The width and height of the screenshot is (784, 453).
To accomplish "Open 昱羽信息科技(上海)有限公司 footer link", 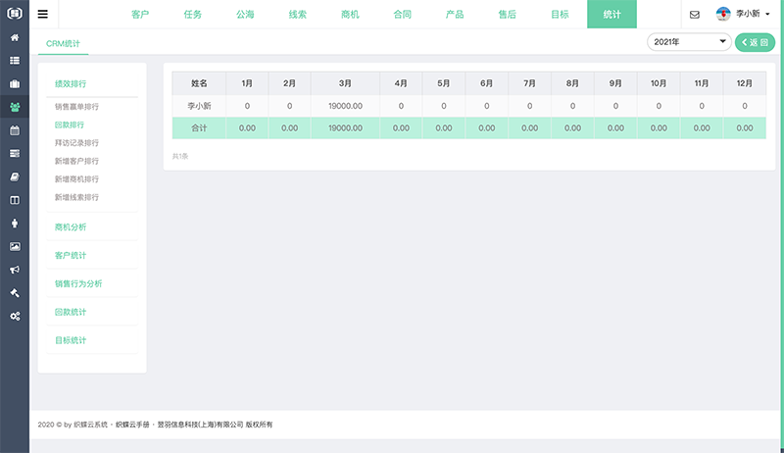I will coord(200,425).
